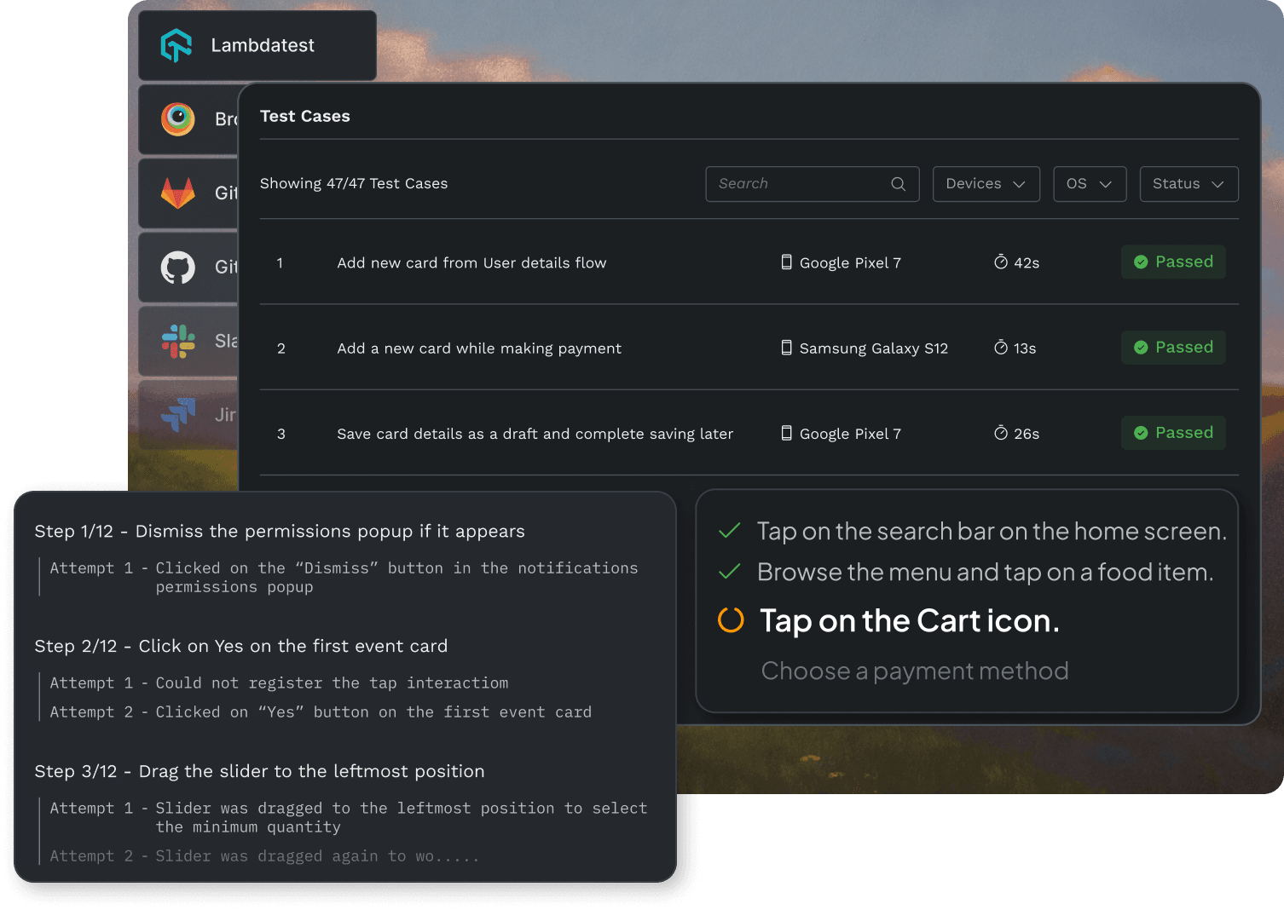Click the stopwatch icon next to 26s
1284x910 pixels.
tap(1001, 433)
